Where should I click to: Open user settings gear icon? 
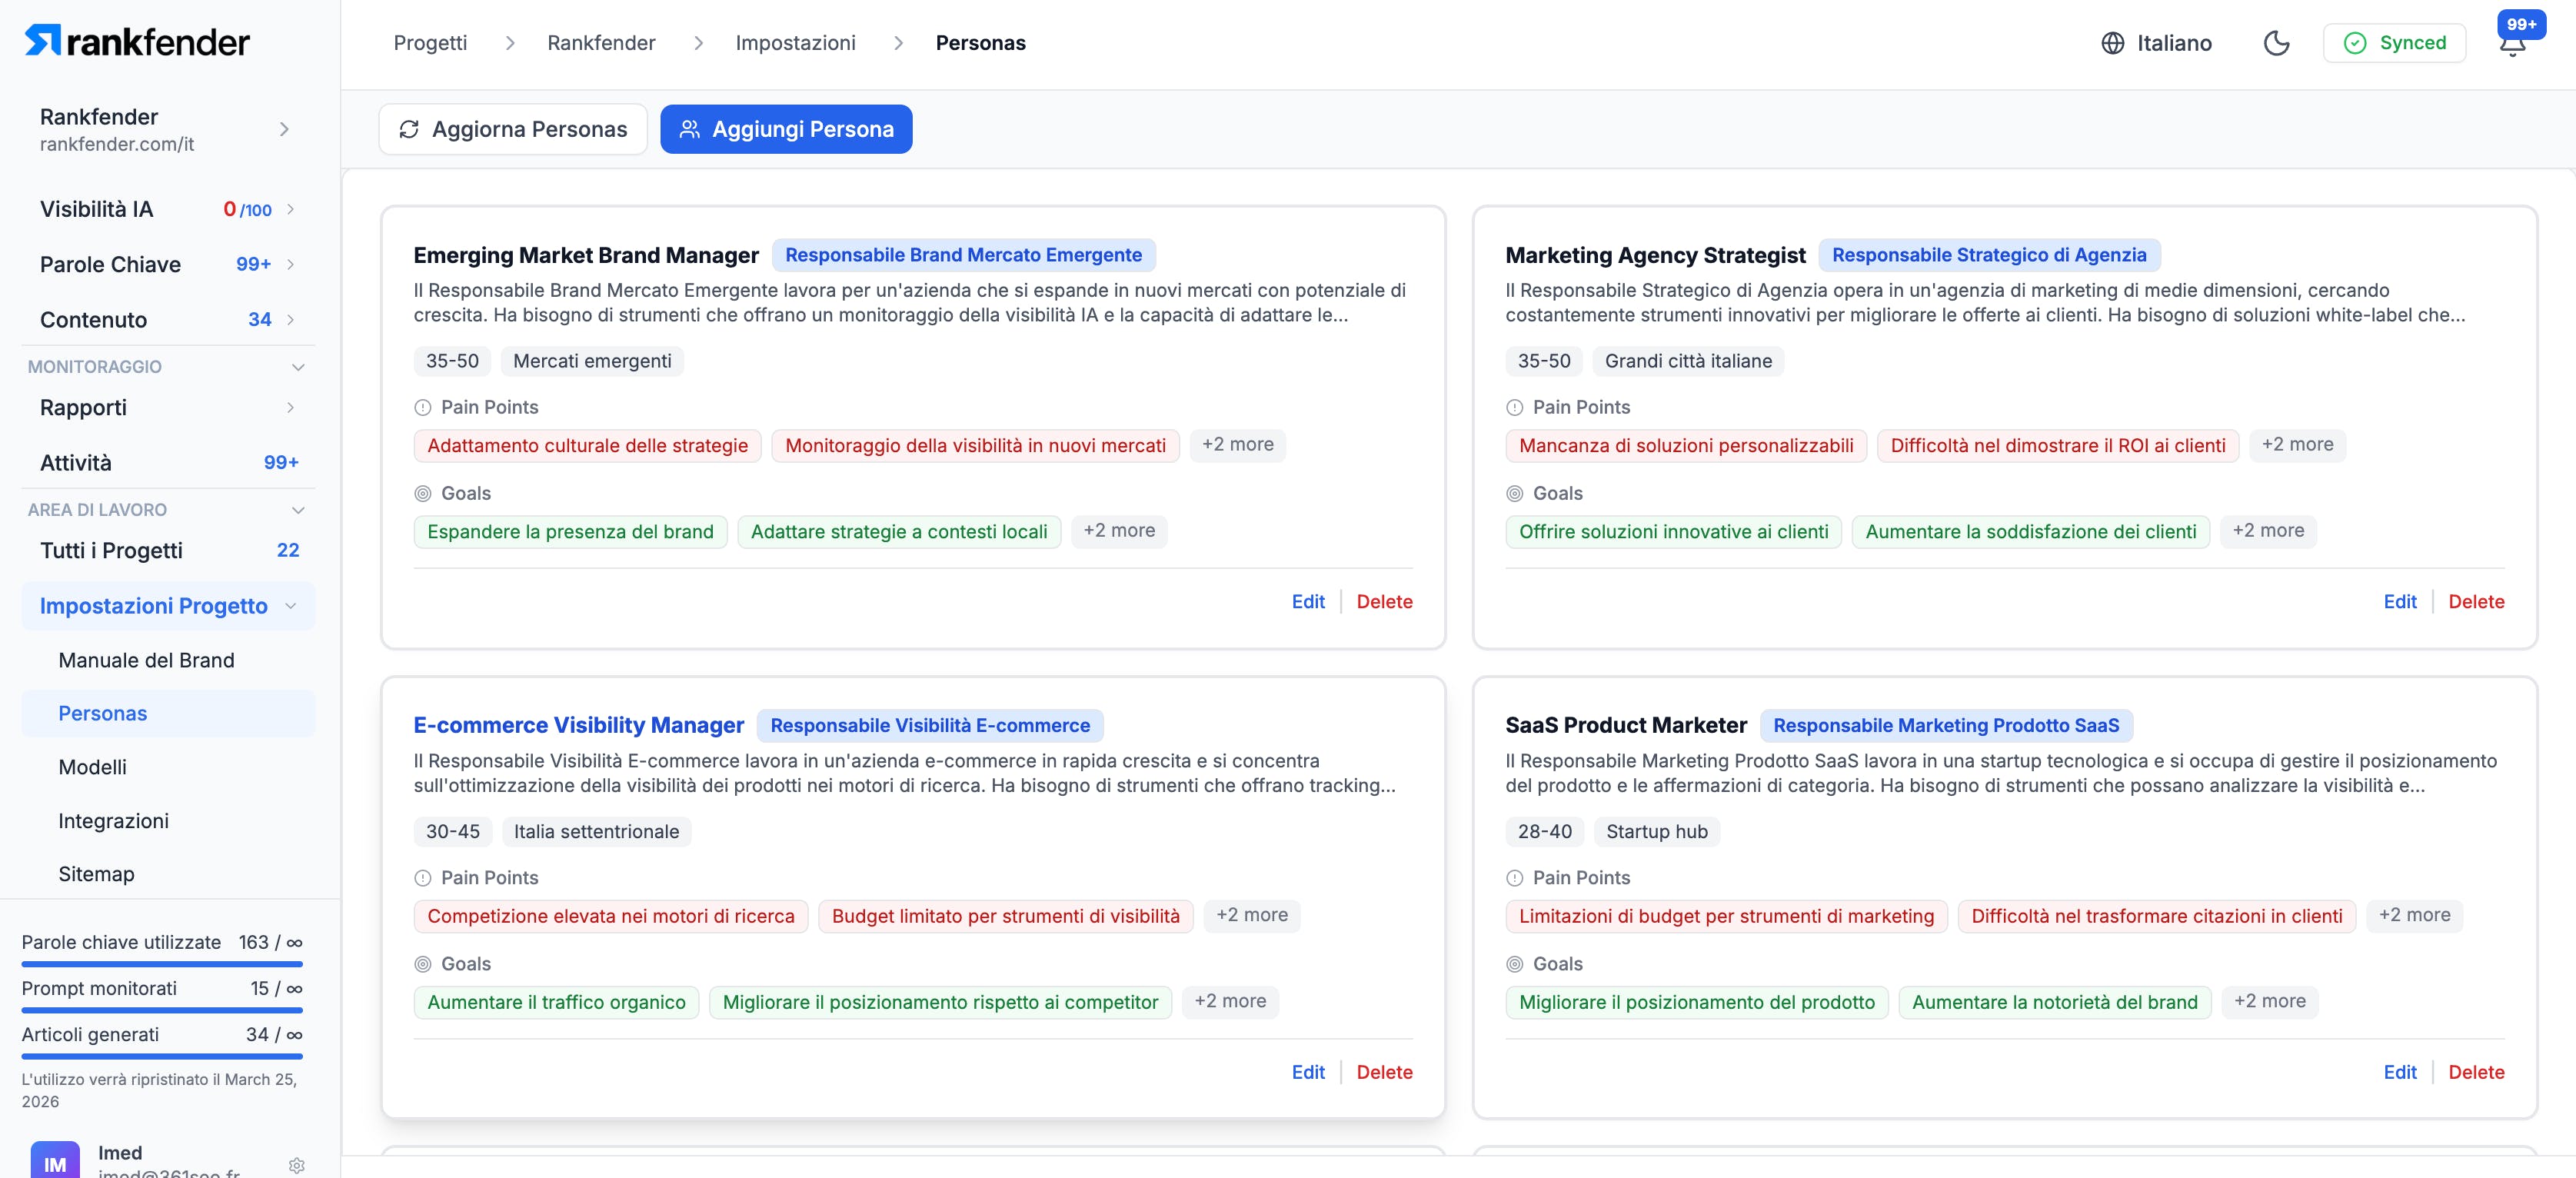point(296,1165)
